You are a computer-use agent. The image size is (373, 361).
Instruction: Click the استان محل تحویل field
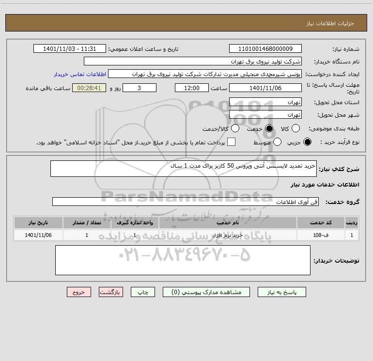coord(265,102)
